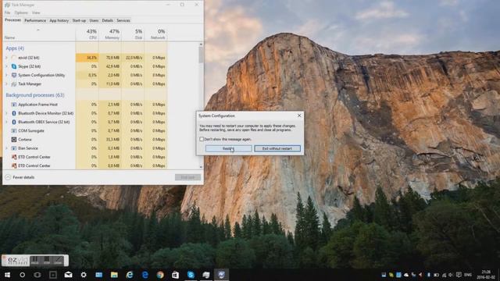
Task: Switch to Skype on the taskbar
Action: click(x=191, y=275)
